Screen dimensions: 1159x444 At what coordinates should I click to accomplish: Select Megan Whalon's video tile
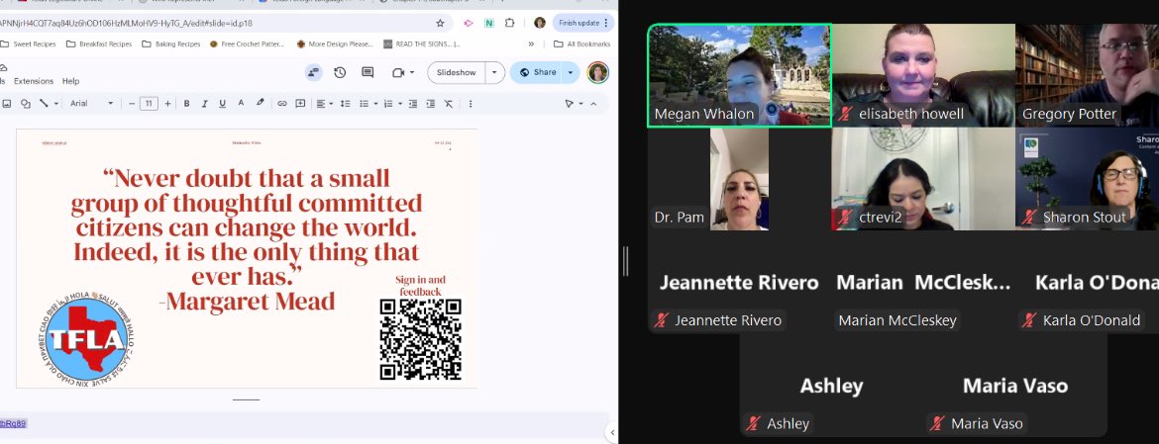point(739,75)
